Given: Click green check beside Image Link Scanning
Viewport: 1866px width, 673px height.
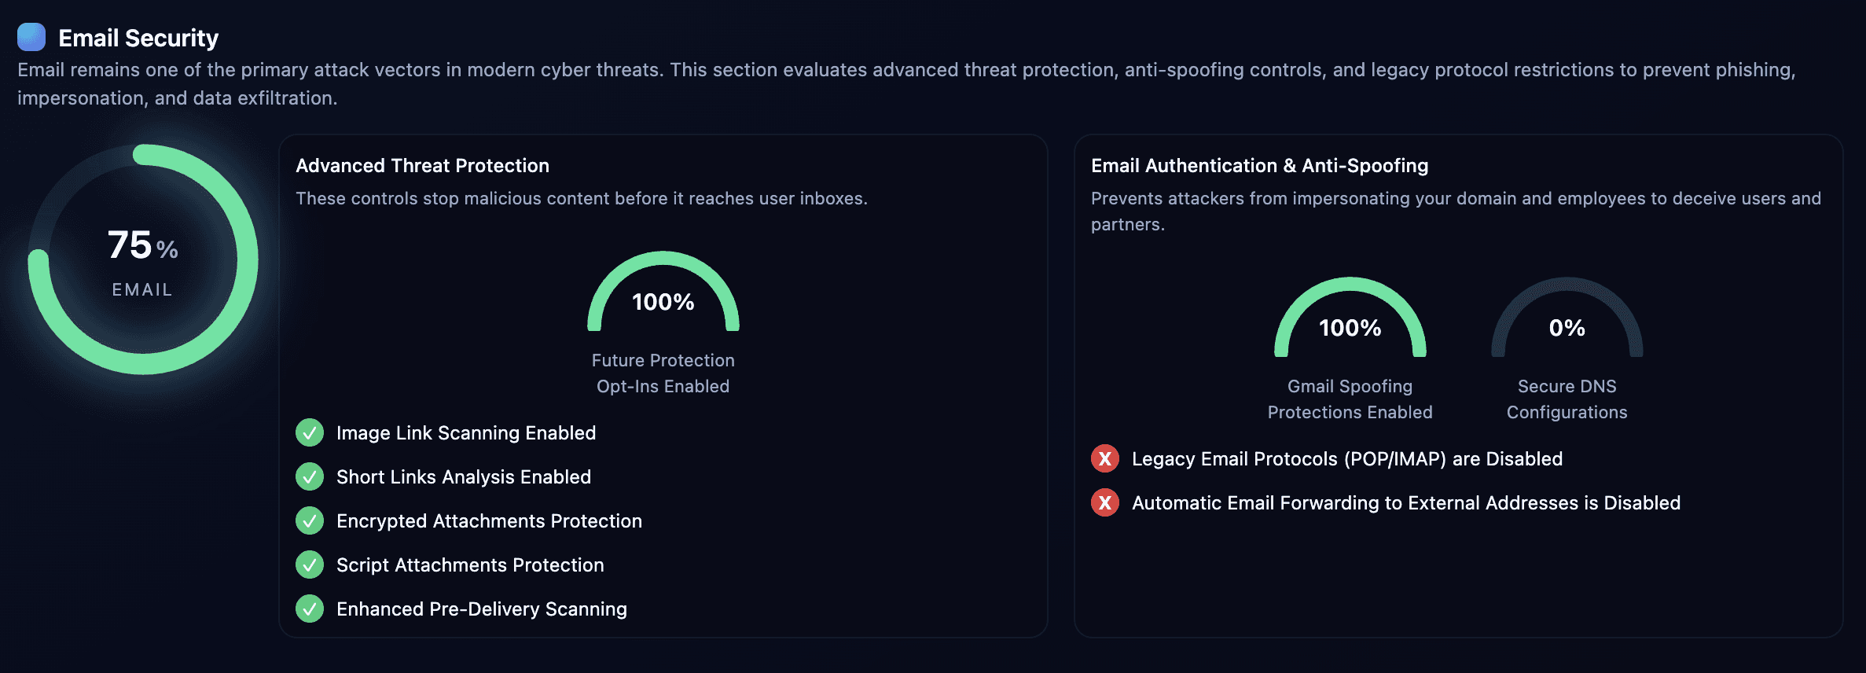Looking at the screenshot, I should [310, 432].
